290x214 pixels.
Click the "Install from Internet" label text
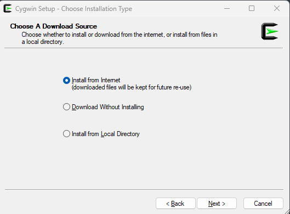pos(96,80)
